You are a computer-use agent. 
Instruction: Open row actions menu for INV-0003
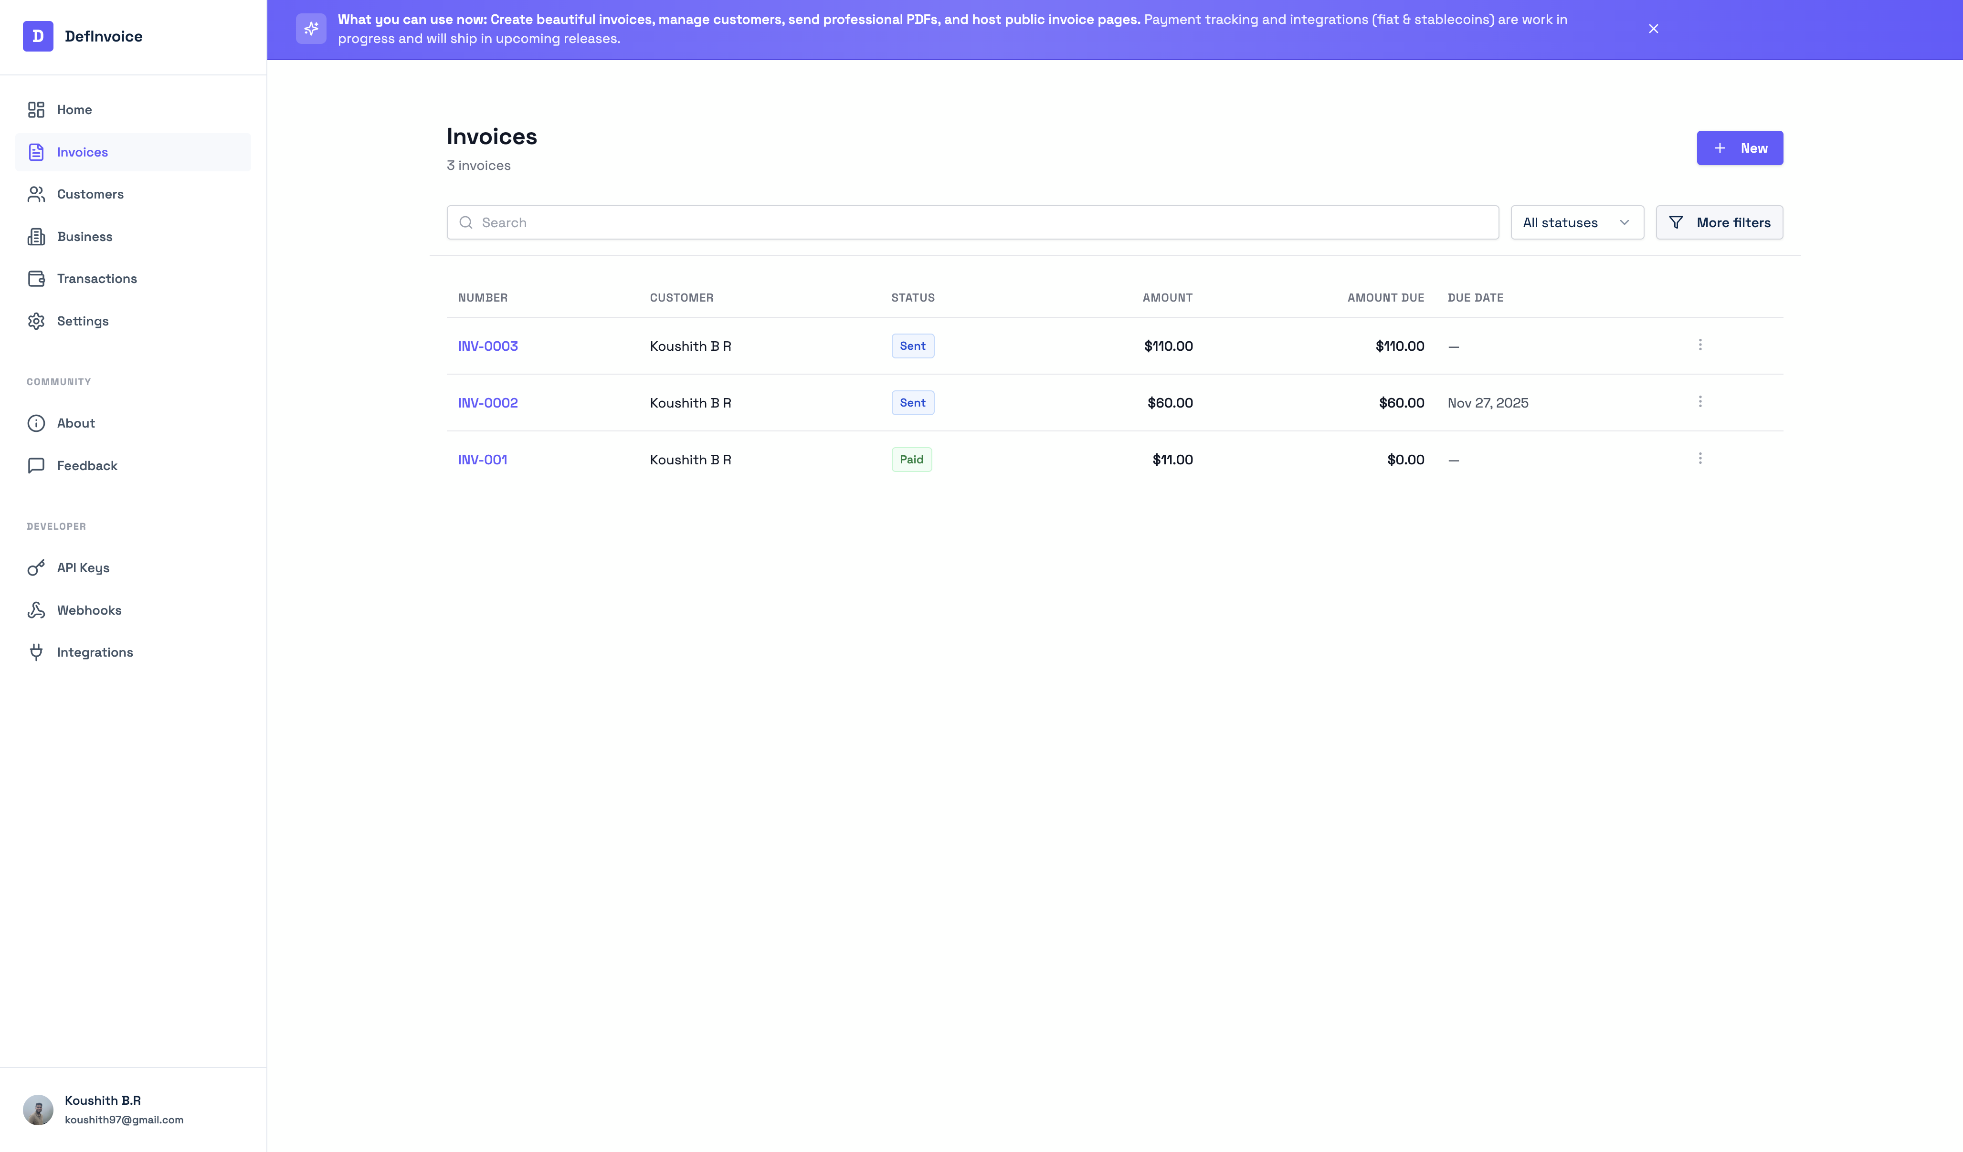(x=1700, y=345)
